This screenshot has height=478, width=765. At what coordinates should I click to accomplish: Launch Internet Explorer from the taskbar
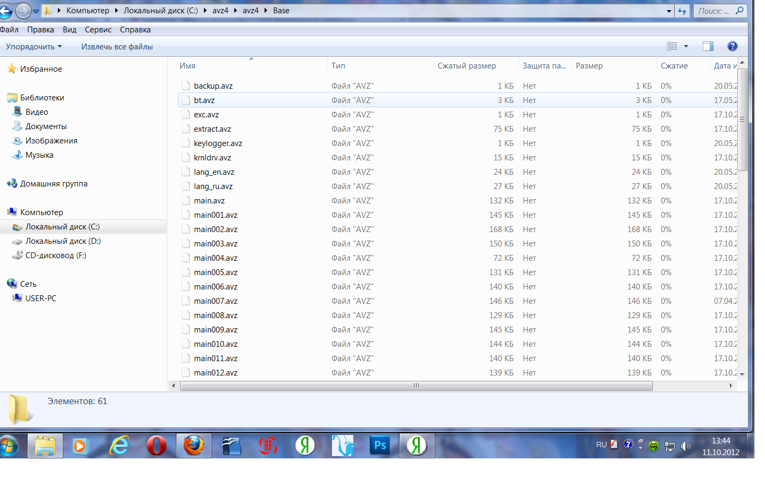(120, 446)
